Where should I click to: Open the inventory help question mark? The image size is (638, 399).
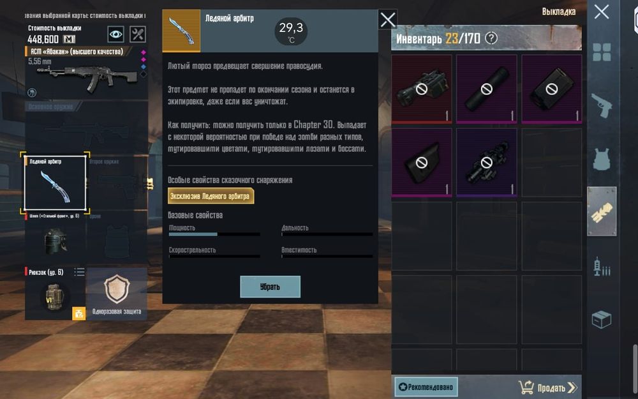click(x=491, y=38)
